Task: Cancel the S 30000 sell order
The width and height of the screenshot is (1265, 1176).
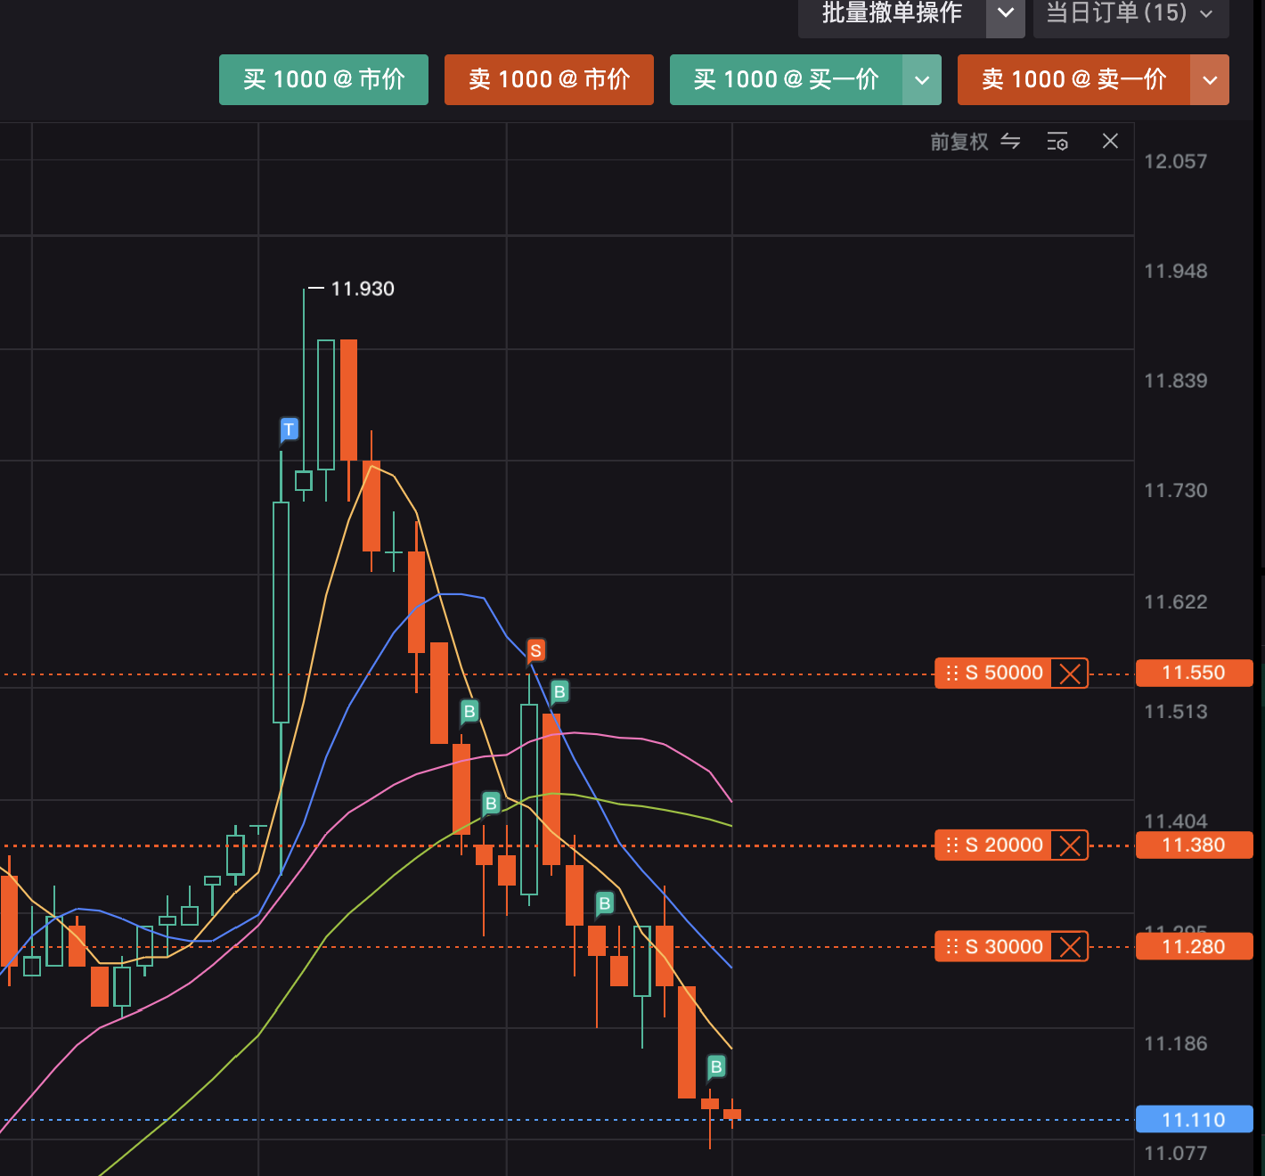Action: click(1070, 947)
